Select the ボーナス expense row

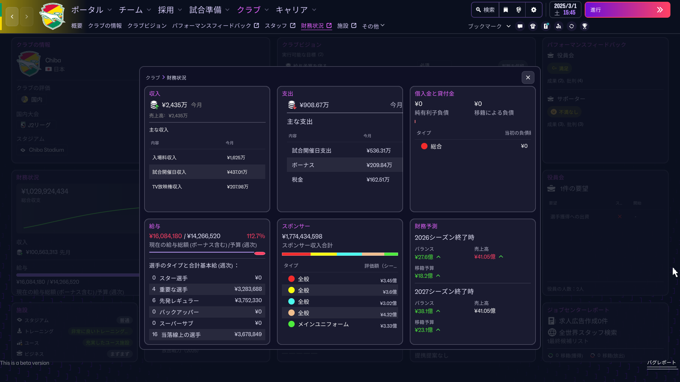345,165
